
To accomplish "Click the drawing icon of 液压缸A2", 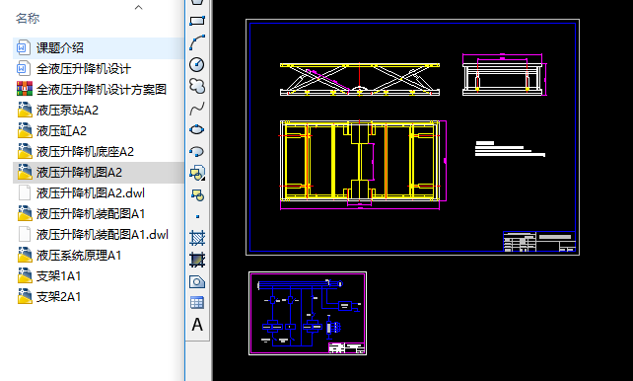I will pyautogui.click(x=25, y=130).
